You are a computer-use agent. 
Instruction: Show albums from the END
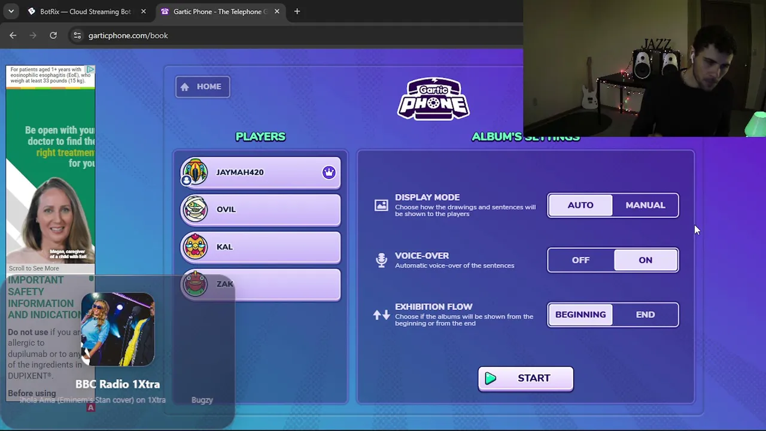(x=645, y=315)
